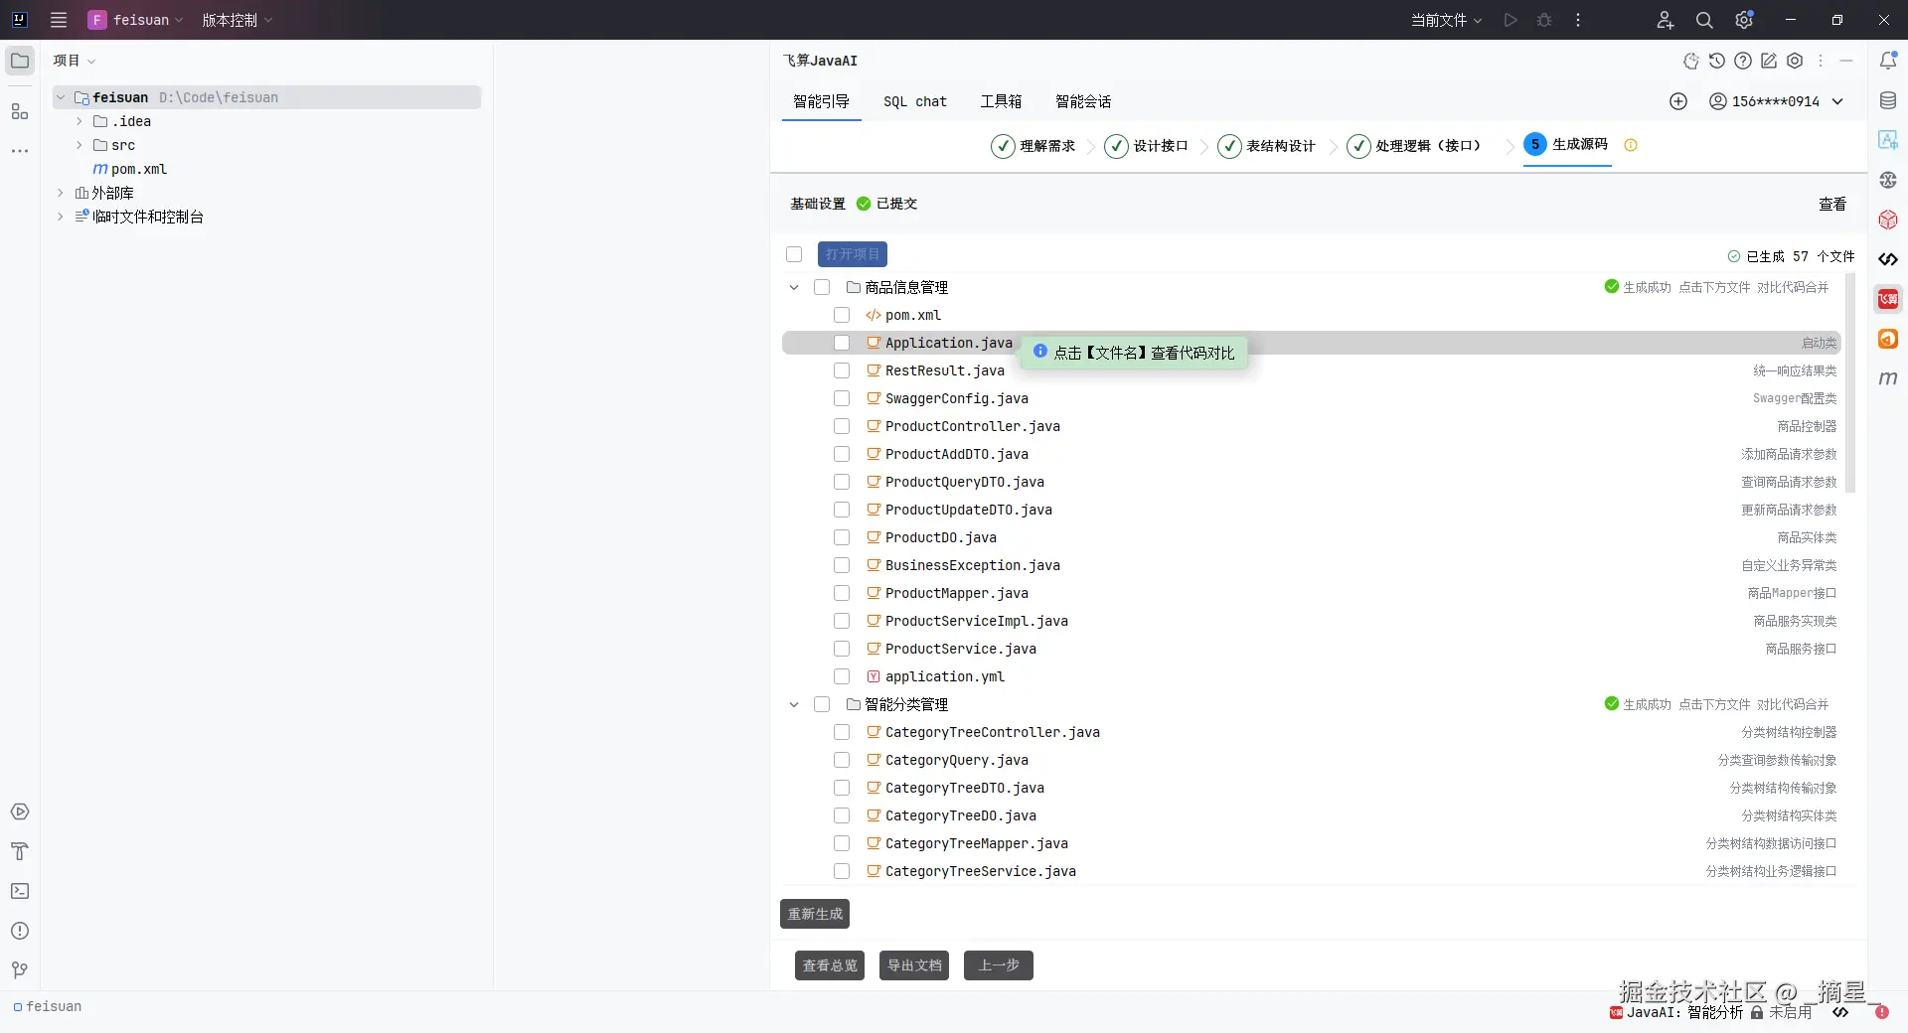Expand the .idea folder

79,121
